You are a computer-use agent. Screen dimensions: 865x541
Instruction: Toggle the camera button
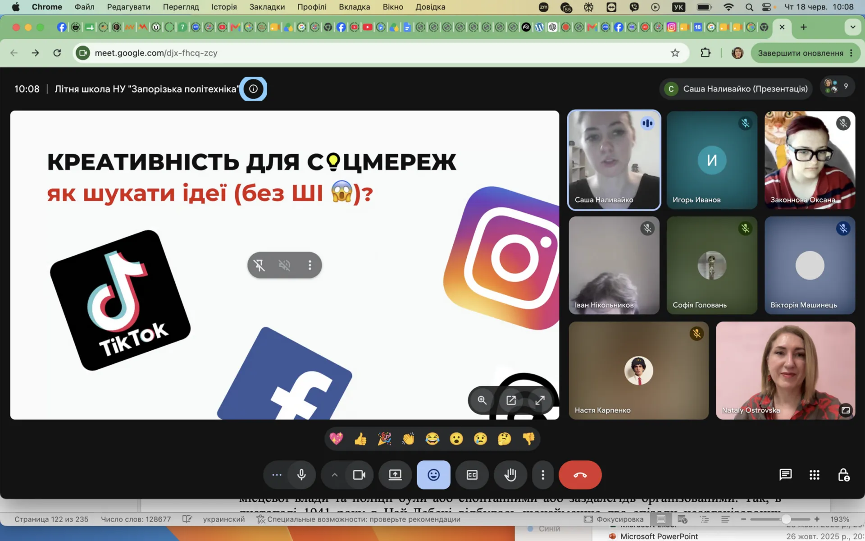point(359,475)
